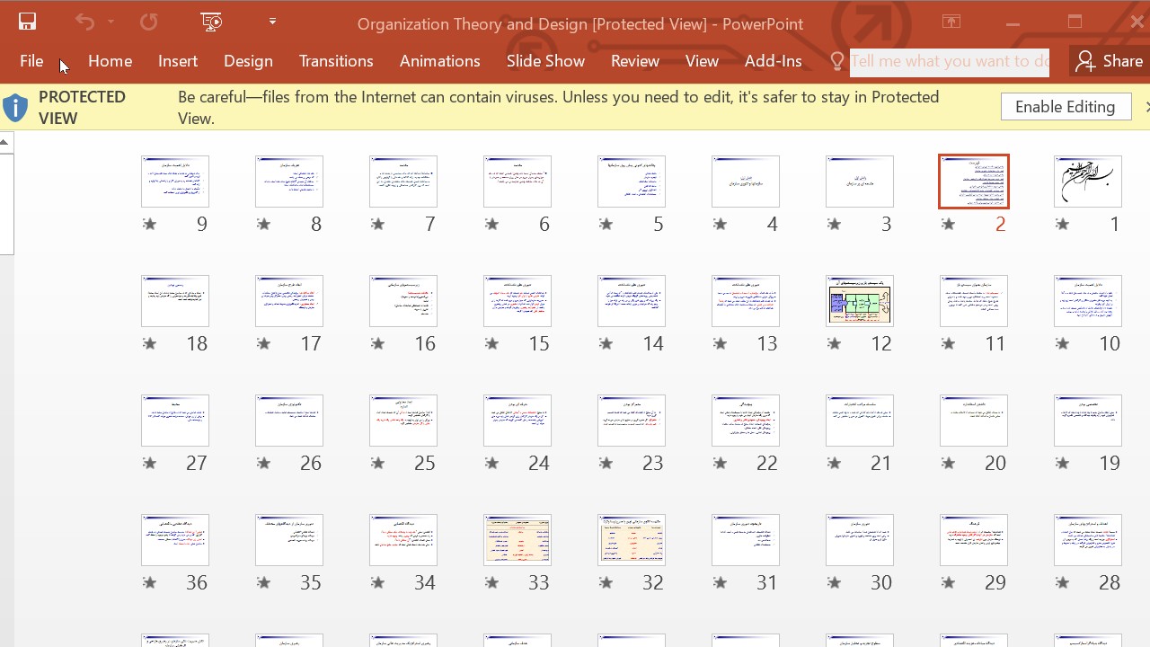Open Customize Quick Access Toolbar dropdown

(272, 22)
